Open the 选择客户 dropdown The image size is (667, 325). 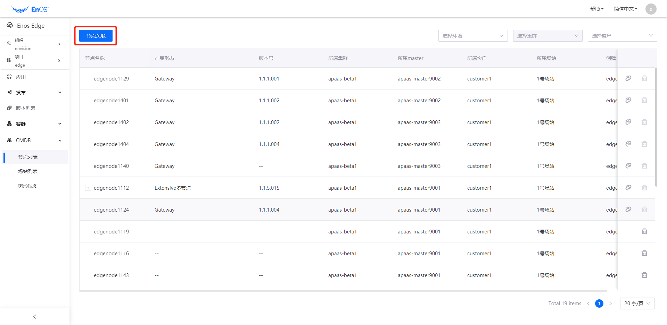click(x=622, y=36)
